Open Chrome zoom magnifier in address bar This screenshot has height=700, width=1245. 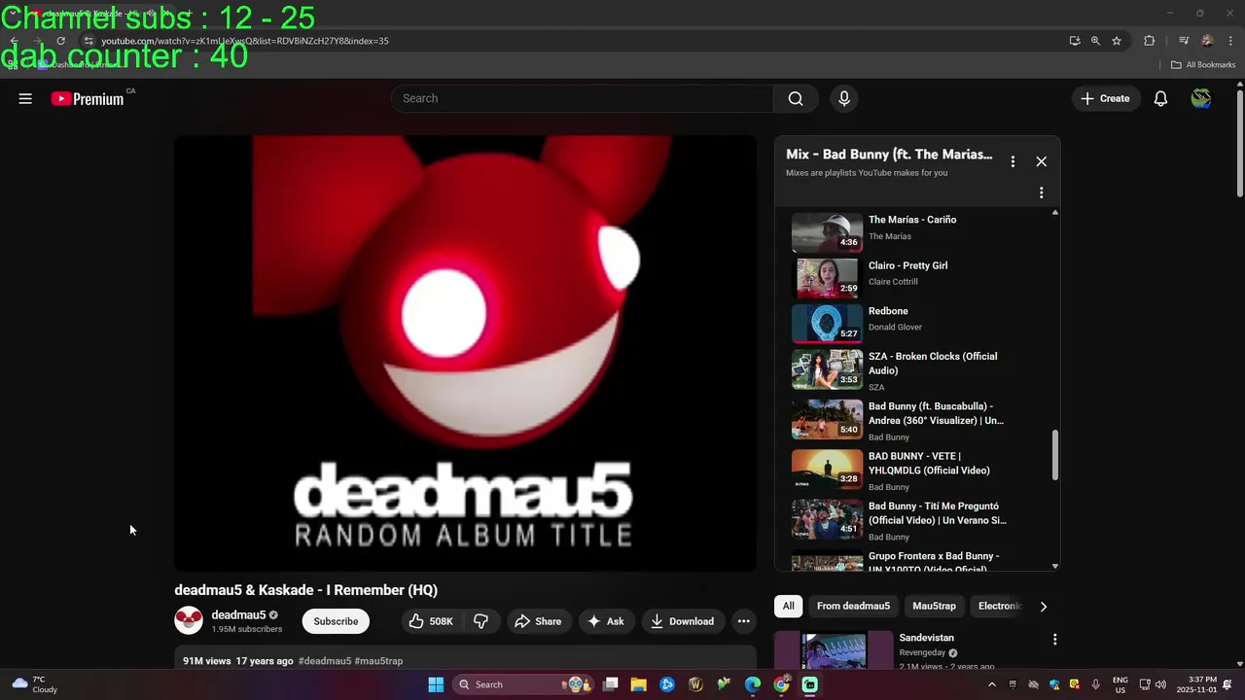click(1095, 41)
